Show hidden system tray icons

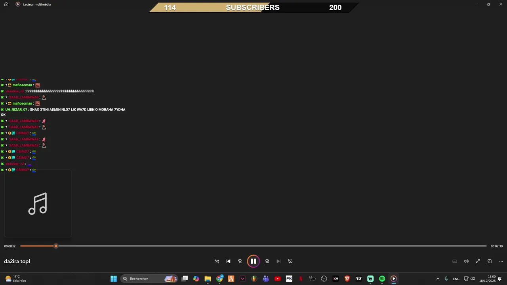(438, 279)
